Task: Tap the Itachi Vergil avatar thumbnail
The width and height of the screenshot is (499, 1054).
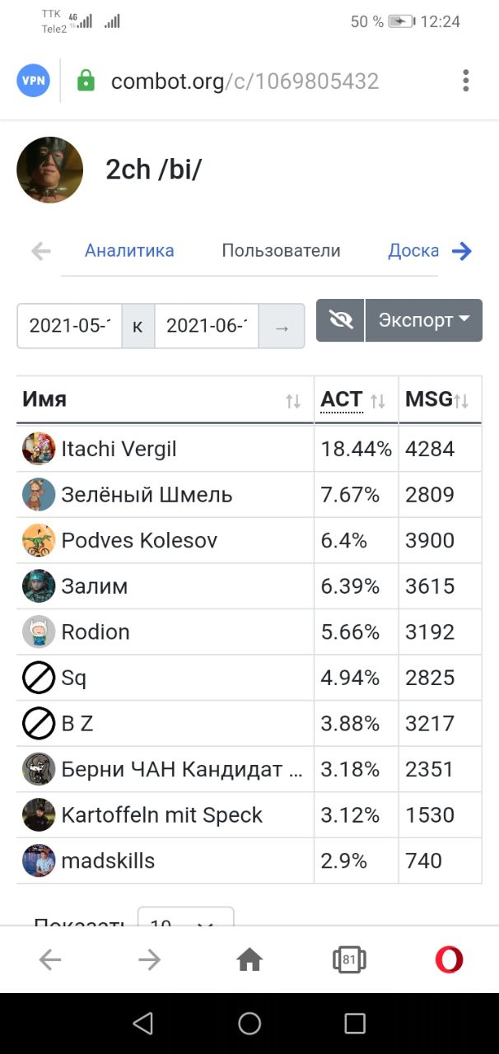Action: click(x=39, y=449)
